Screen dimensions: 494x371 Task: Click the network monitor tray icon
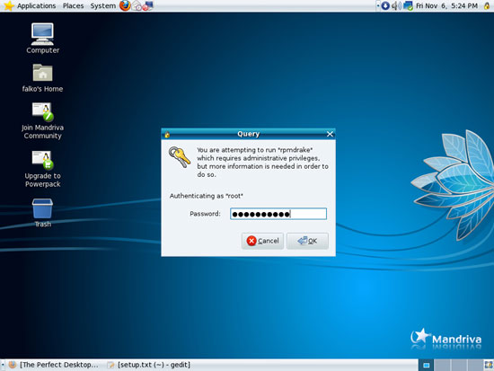408,5
